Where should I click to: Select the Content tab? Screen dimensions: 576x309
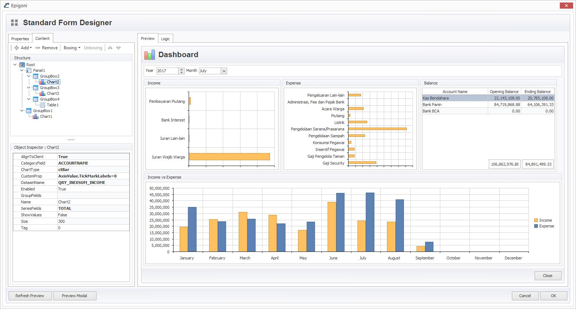click(x=42, y=38)
